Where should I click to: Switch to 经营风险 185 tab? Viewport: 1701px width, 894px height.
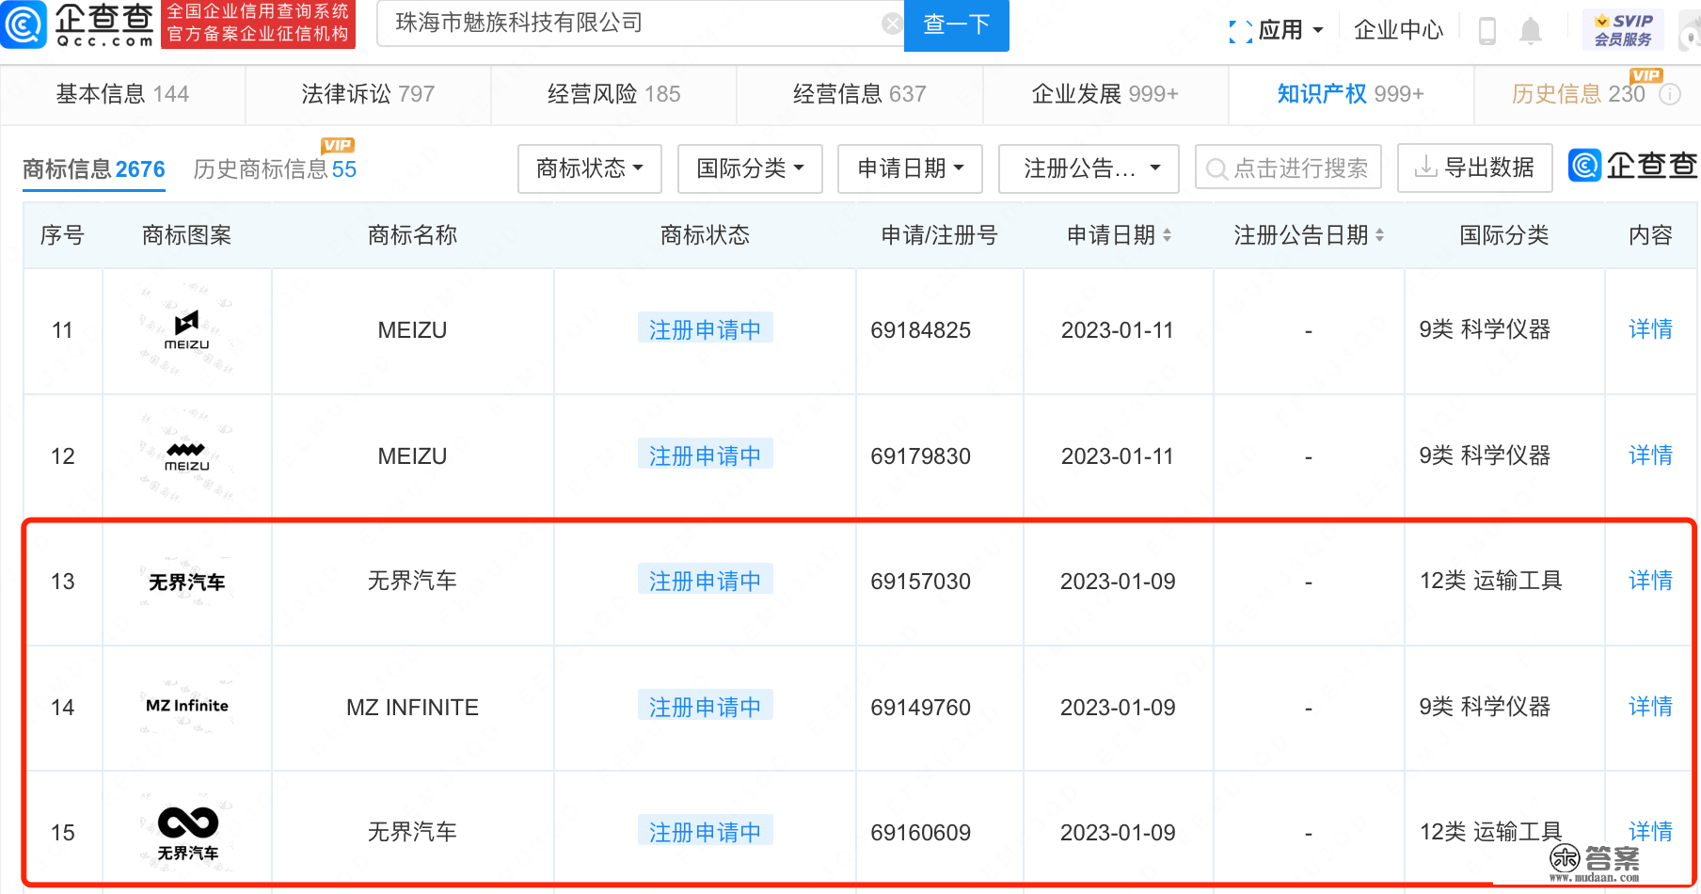coord(613,94)
